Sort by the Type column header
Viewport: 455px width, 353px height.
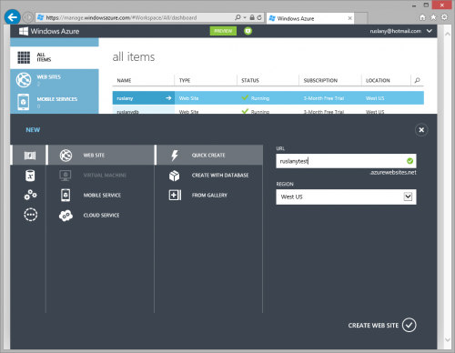(x=185, y=80)
